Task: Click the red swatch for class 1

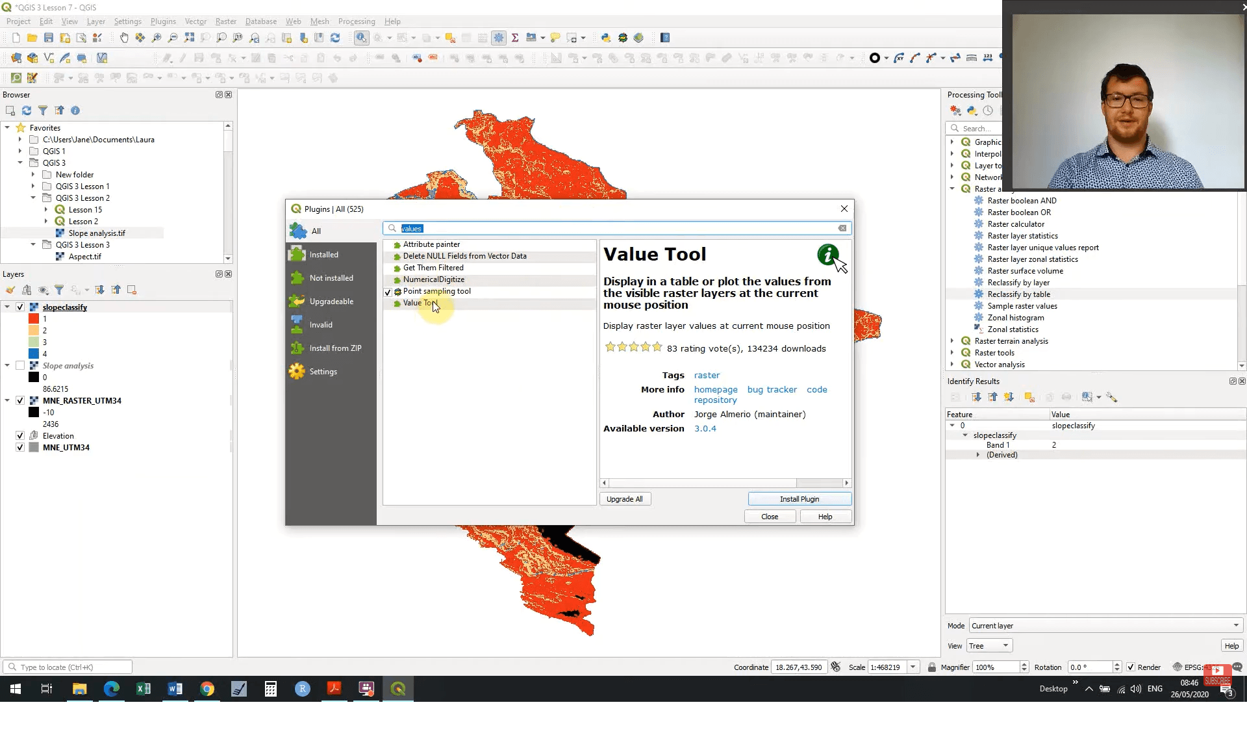Action: click(x=34, y=319)
